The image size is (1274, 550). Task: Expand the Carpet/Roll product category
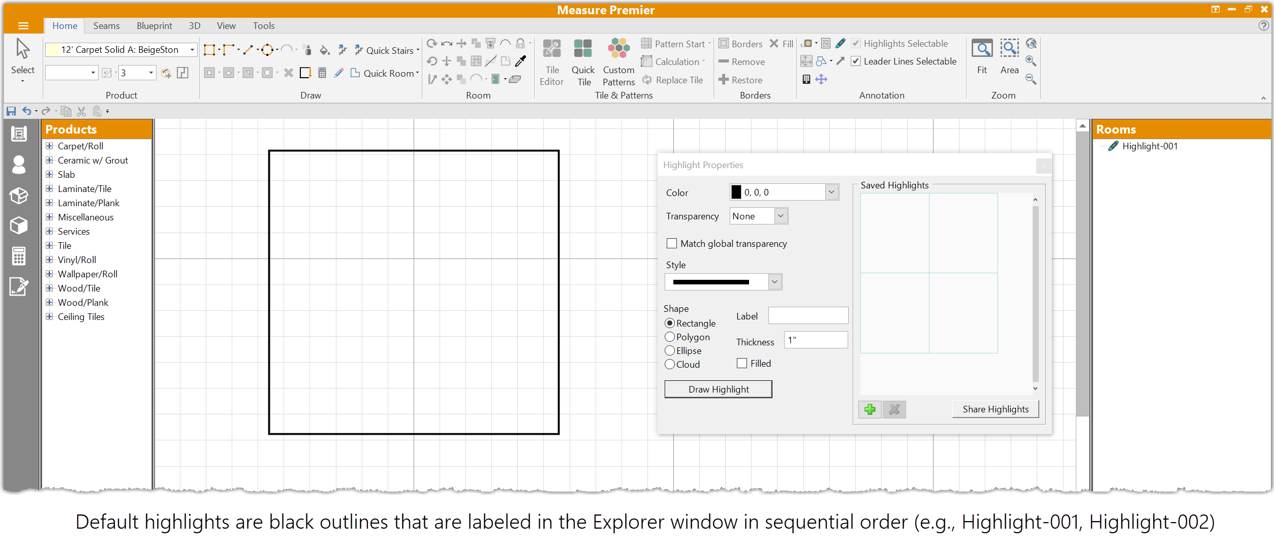49,146
